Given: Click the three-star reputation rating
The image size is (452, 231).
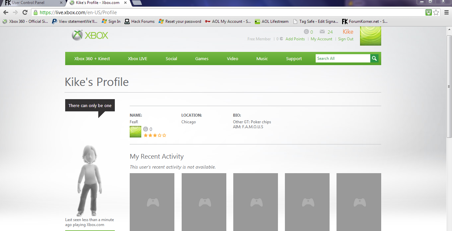Looking at the screenshot, I should [x=155, y=135].
